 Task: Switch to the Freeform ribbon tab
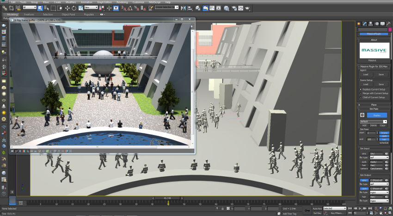coord(29,14)
